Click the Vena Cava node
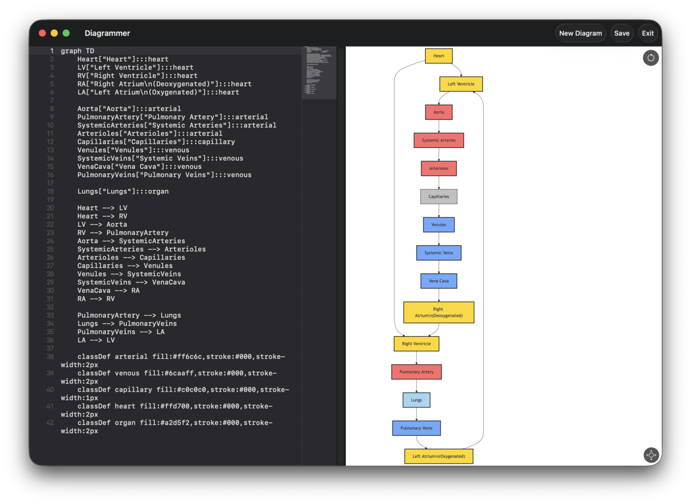 [x=438, y=280]
